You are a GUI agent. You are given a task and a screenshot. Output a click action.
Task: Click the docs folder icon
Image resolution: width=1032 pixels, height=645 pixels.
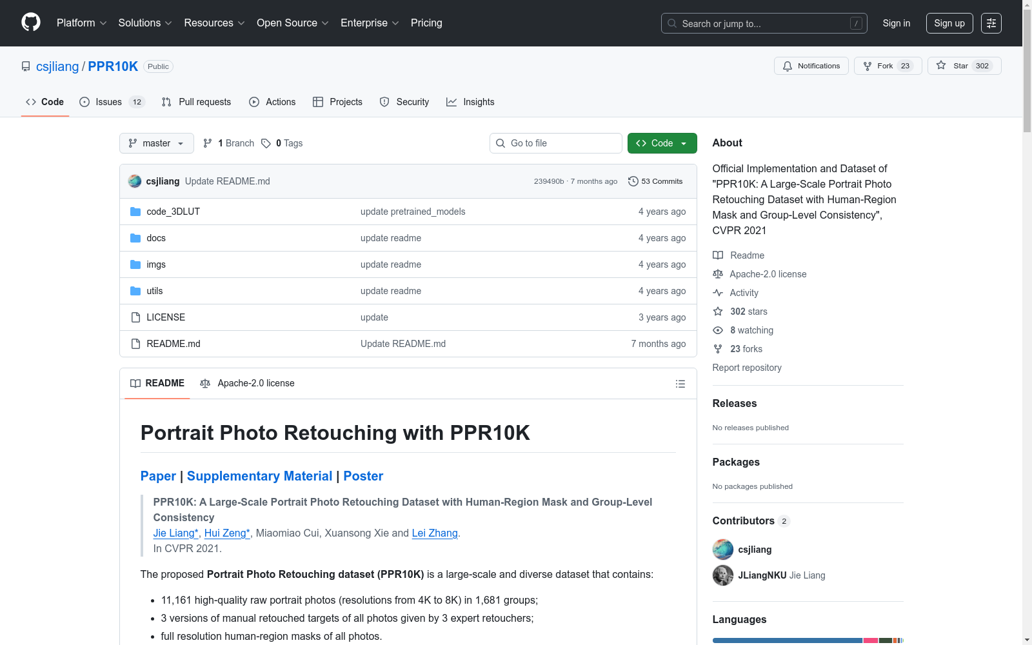(135, 238)
